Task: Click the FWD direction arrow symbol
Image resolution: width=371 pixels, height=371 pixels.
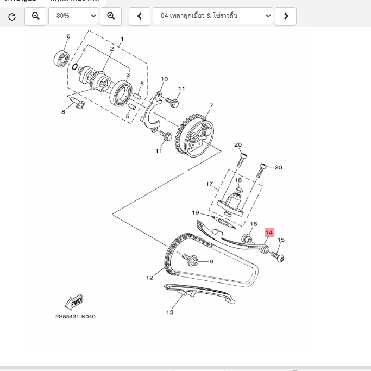Action: tap(73, 302)
